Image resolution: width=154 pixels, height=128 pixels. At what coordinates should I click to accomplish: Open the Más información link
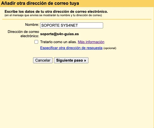pos(91,42)
